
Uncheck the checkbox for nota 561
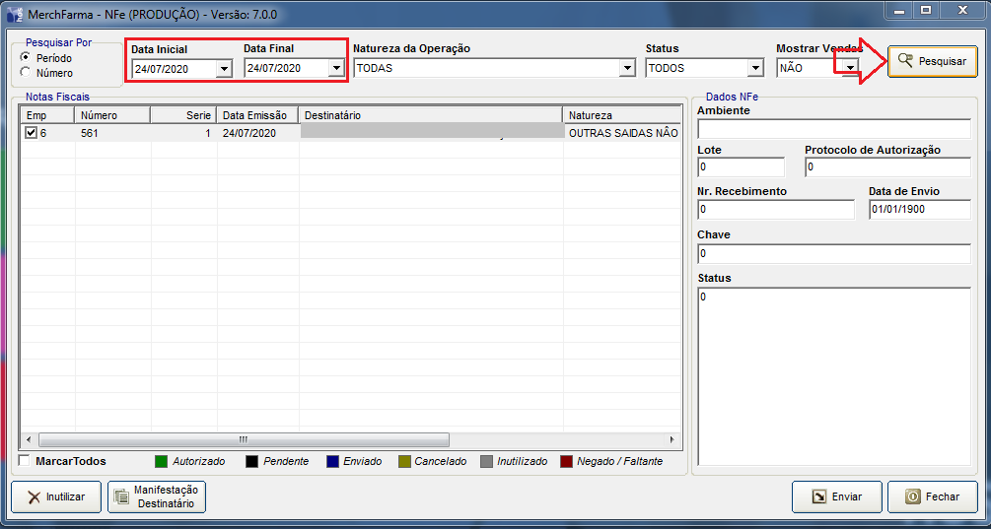click(31, 133)
